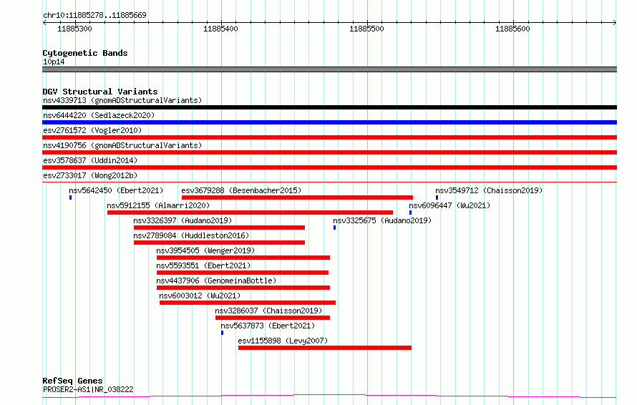
Task: Click the DGV Structural Variants track heading
Action: pos(100,92)
